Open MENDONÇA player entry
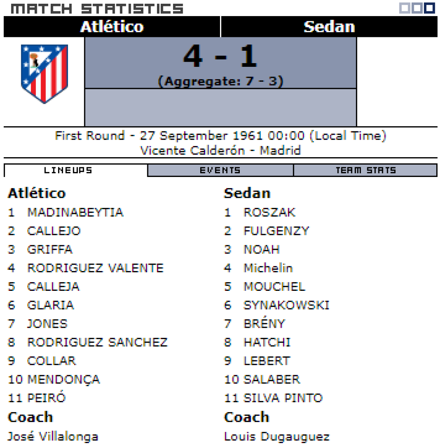 point(64,379)
